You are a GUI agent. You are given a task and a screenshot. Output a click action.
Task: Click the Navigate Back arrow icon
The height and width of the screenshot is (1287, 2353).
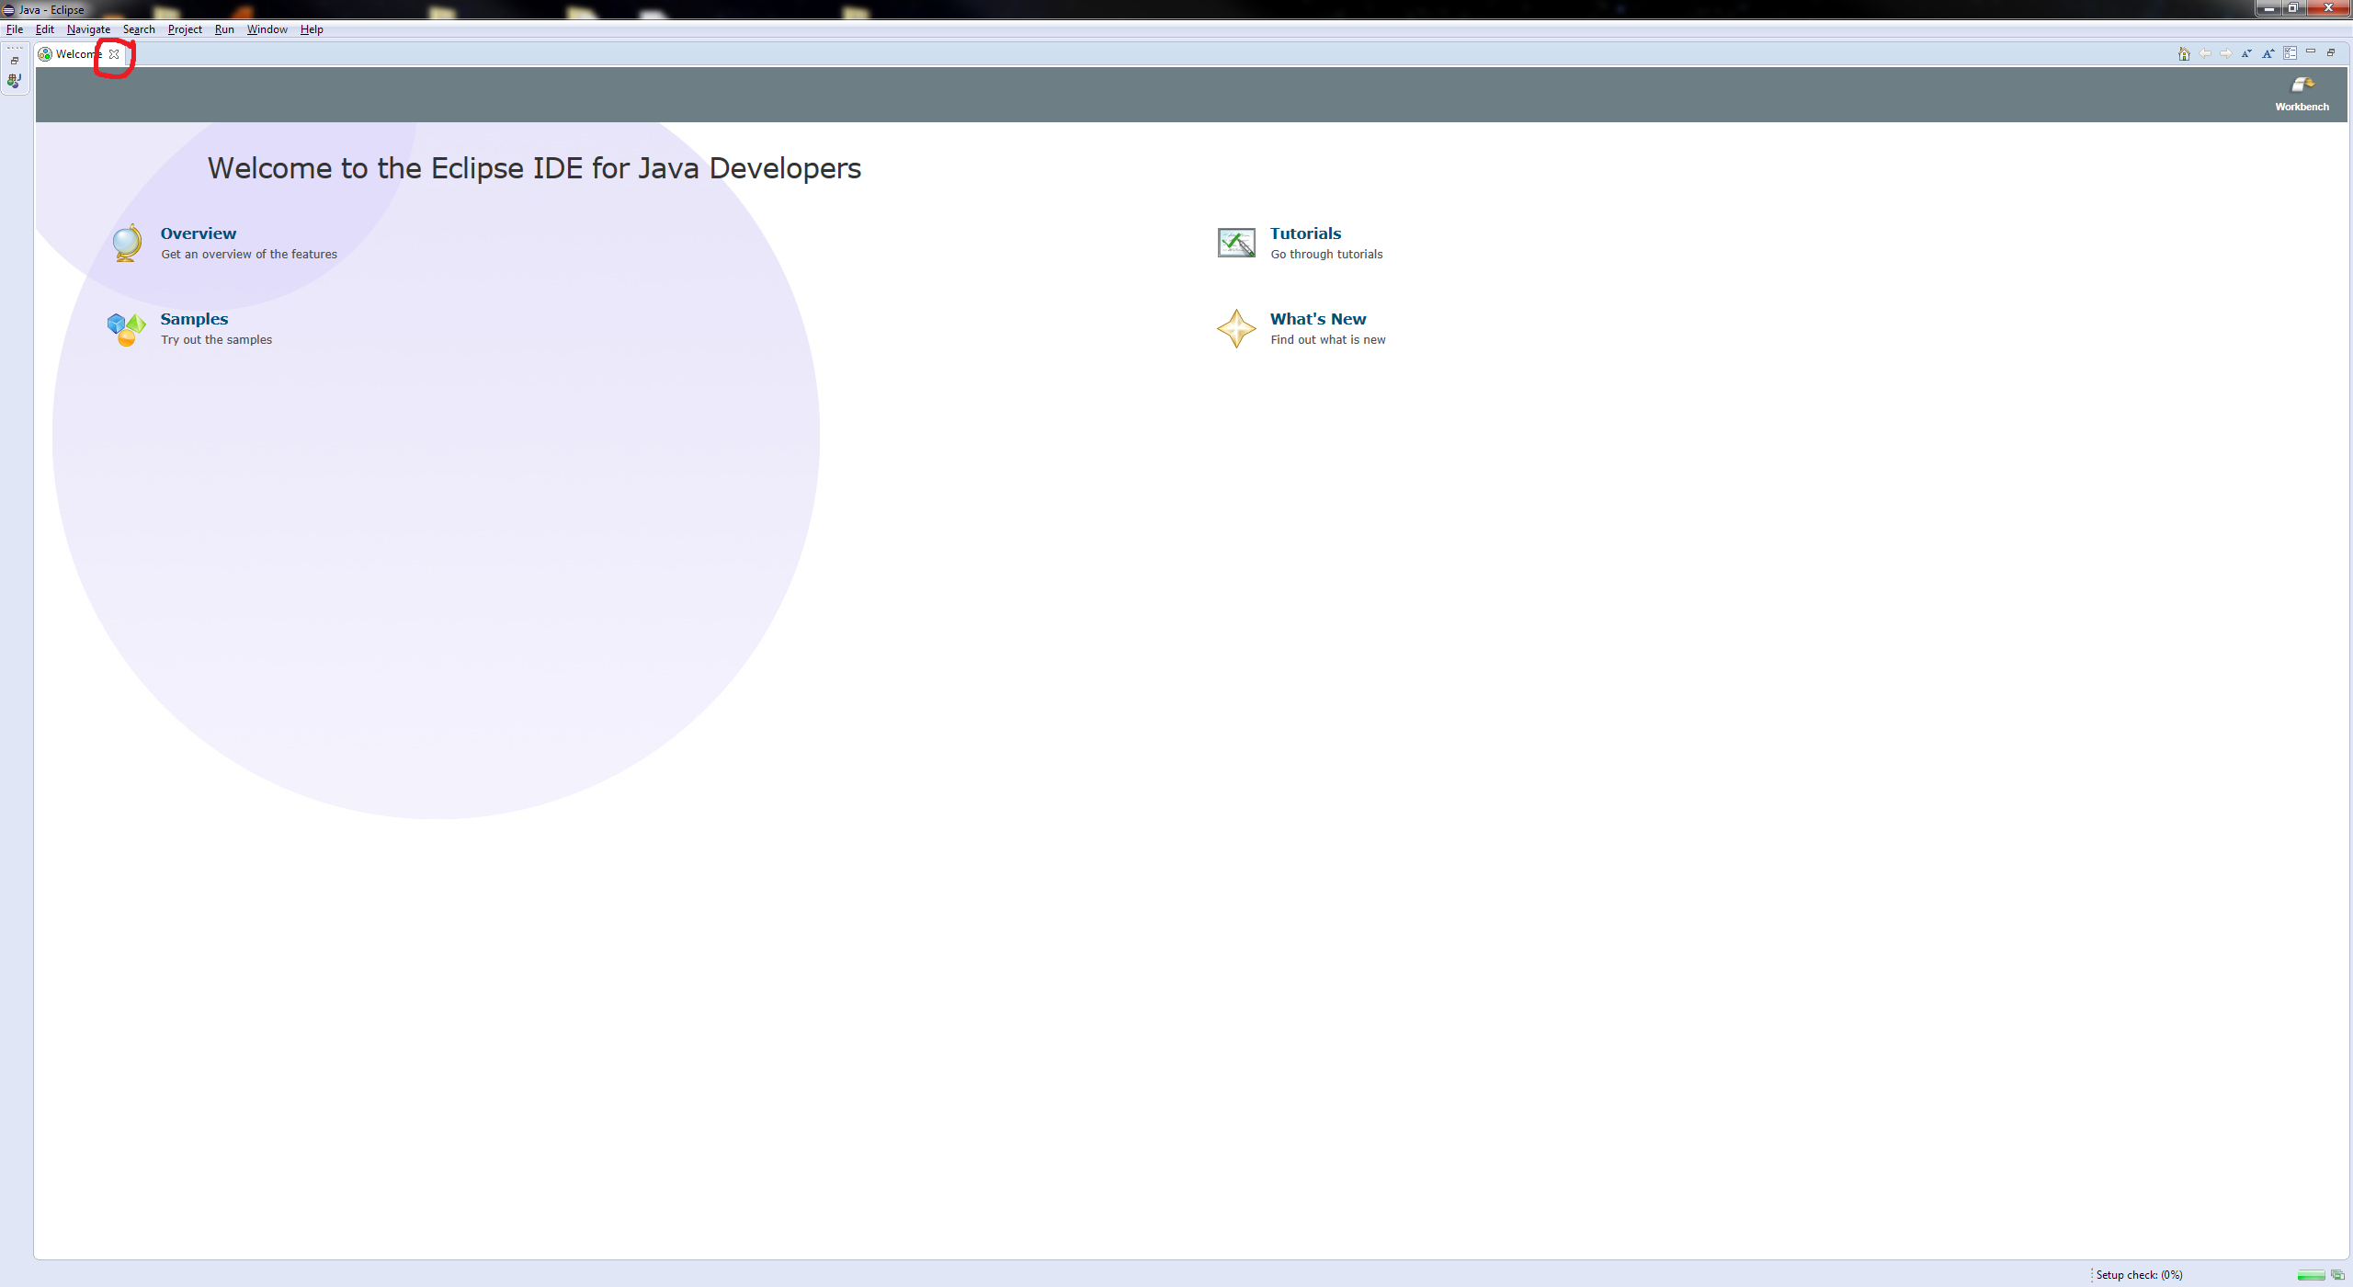[x=2205, y=53]
